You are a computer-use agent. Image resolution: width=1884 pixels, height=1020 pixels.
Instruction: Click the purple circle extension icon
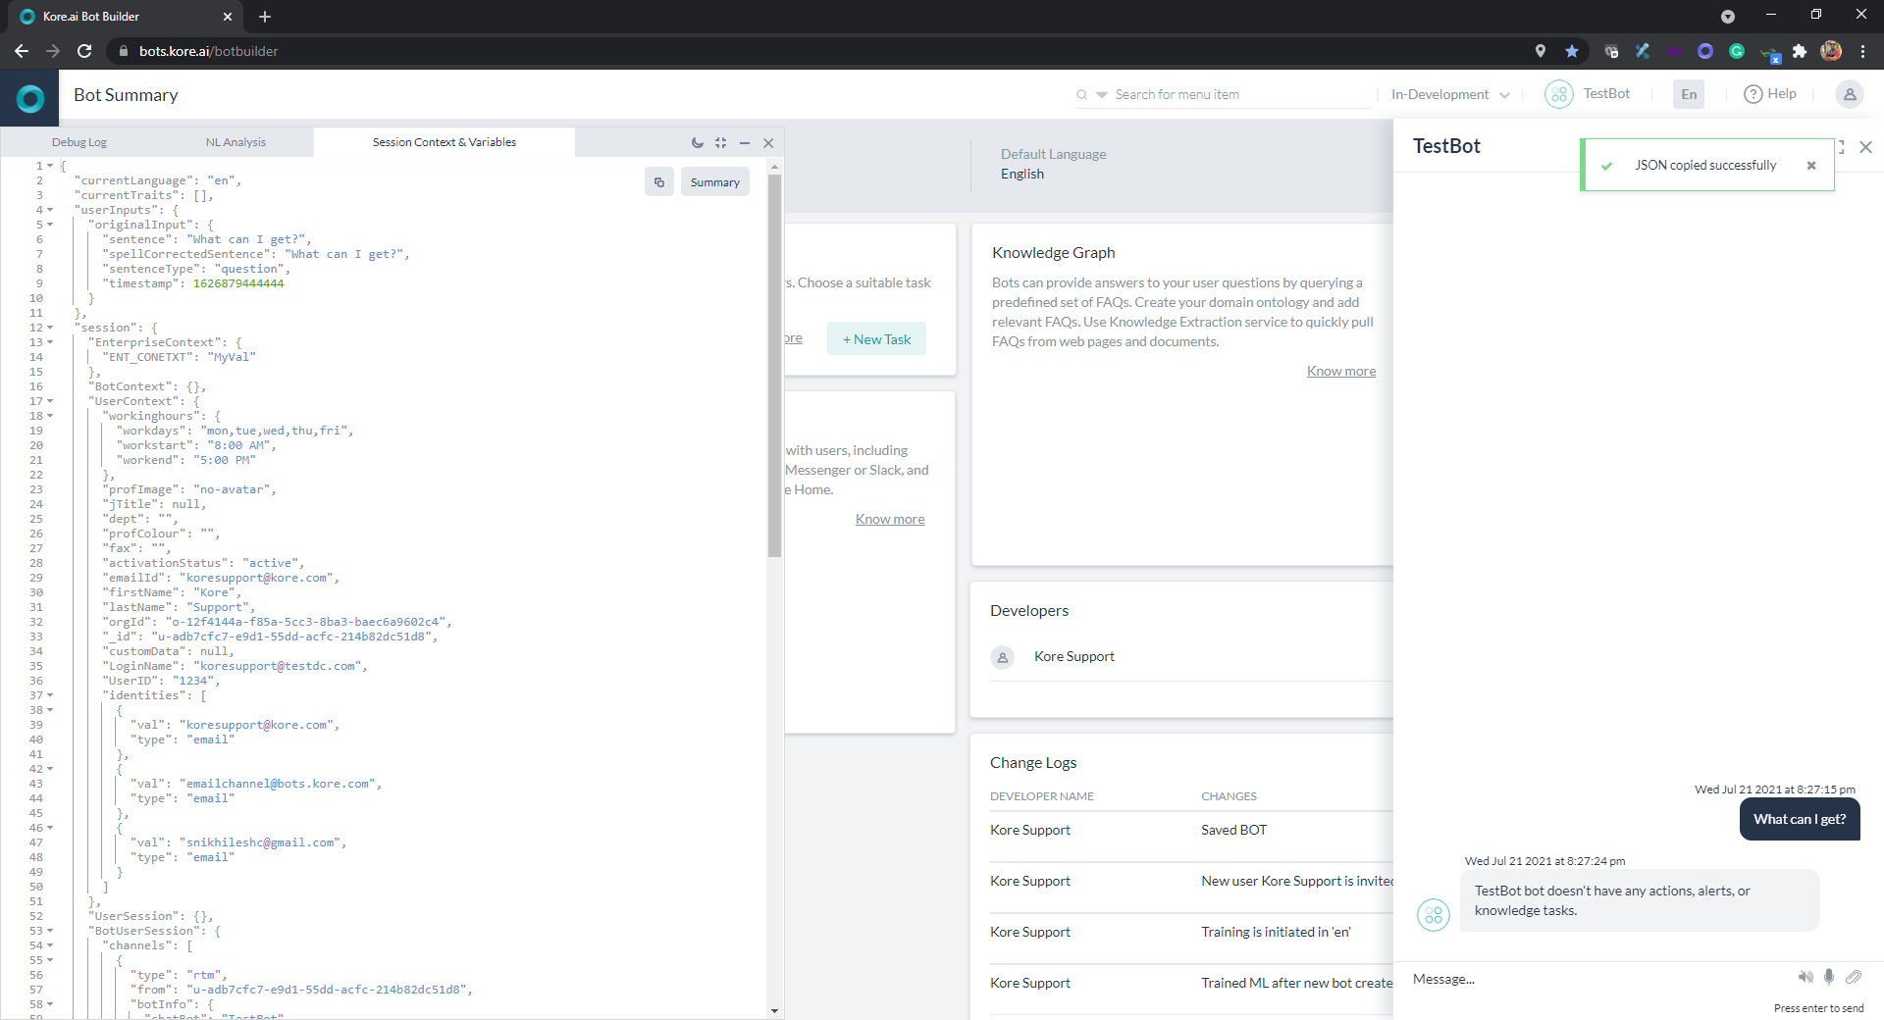[x=1705, y=51]
